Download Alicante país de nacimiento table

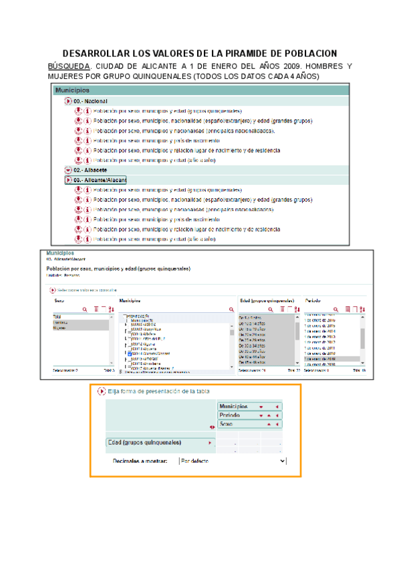[x=78, y=219]
